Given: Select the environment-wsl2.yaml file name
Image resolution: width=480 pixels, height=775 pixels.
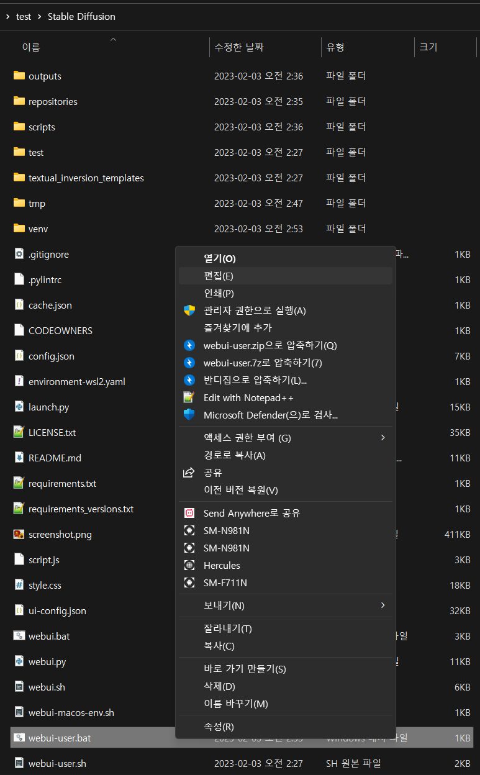Looking at the screenshot, I should [x=77, y=382].
